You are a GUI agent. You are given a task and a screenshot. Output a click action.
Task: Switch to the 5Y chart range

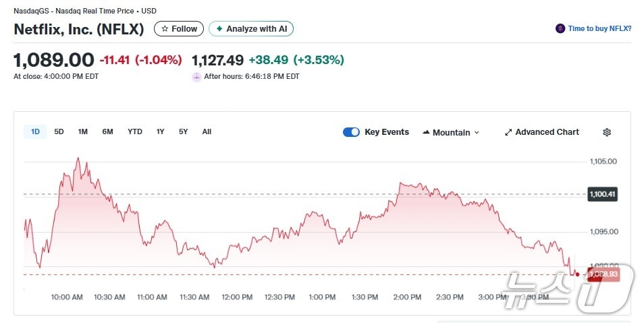(x=183, y=131)
